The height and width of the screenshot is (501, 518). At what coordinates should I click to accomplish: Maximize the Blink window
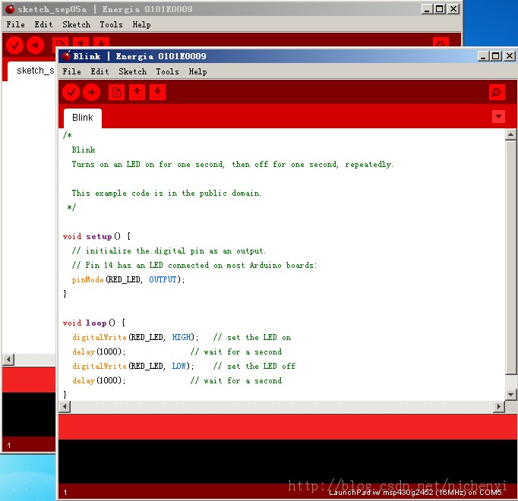495,56
